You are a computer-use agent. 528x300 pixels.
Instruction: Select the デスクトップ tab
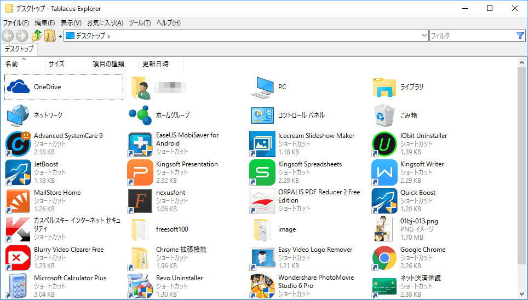click(19, 49)
